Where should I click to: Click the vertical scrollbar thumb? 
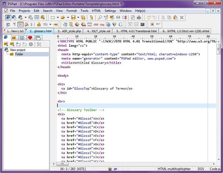point(219,49)
